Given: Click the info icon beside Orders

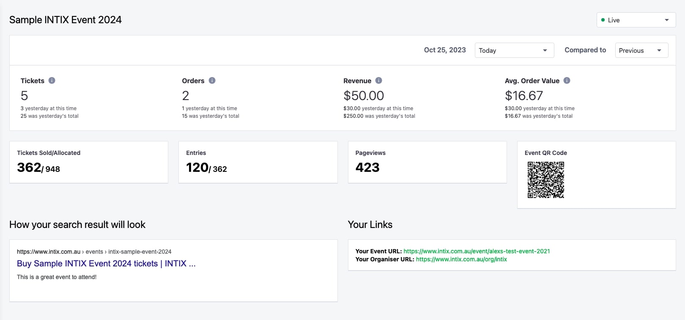Looking at the screenshot, I should (x=212, y=81).
